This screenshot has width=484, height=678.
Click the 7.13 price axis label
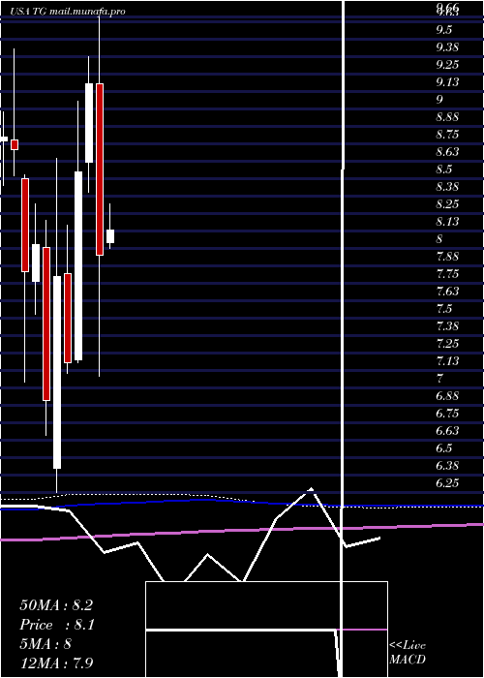[447, 361]
